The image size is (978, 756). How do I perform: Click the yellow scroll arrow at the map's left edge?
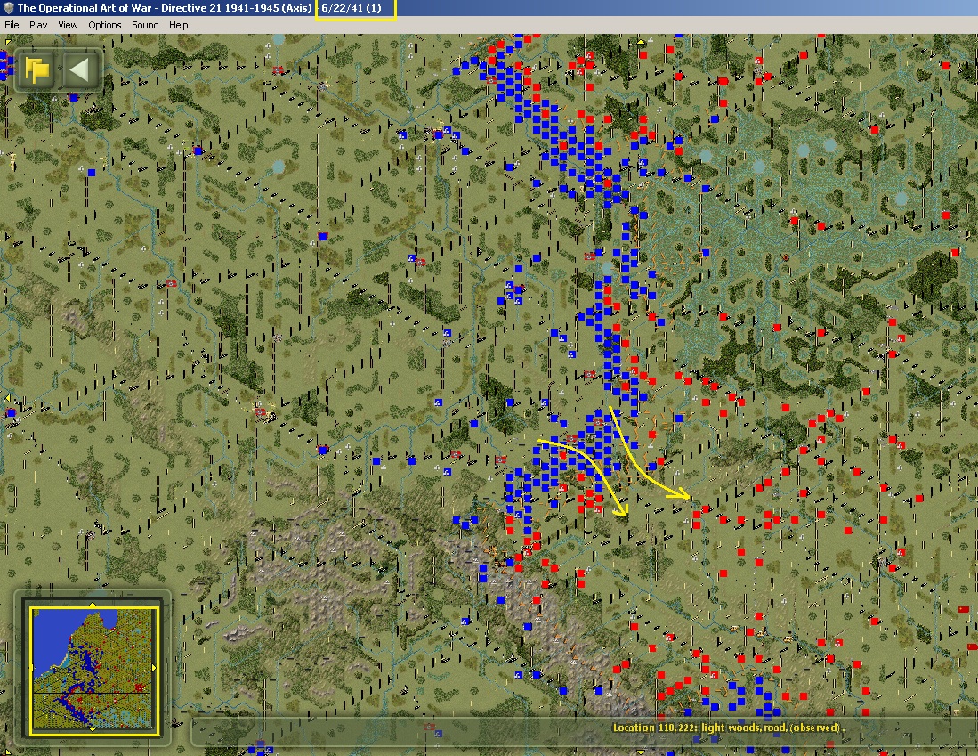coord(7,398)
